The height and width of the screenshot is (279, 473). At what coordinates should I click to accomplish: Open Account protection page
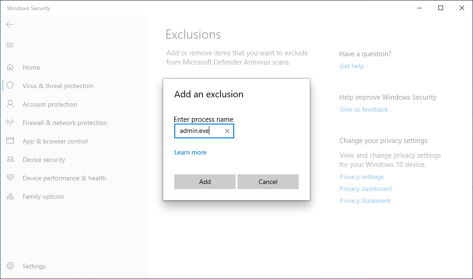click(x=50, y=104)
